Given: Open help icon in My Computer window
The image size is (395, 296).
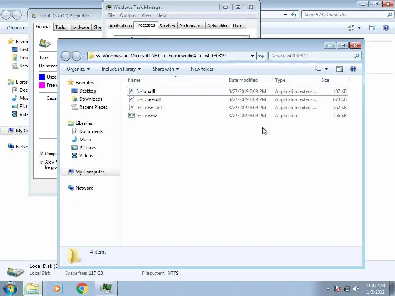Looking at the screenshot, I should tap(386, 28).
